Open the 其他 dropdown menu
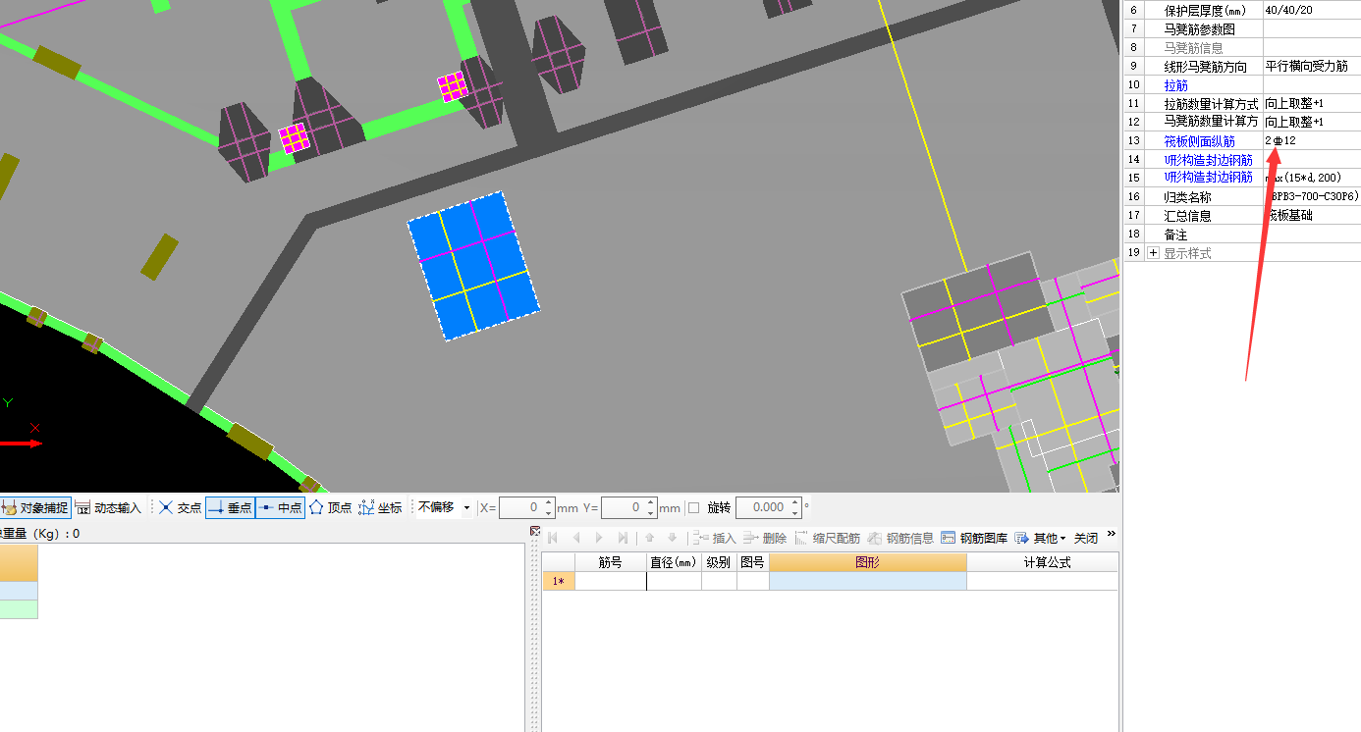Viewport: 1361px width, 732px height. tap(1040, 538)
